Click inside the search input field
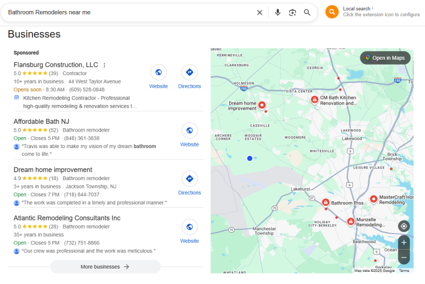Image resolution: width=425 pixels, height=284 pixels. tap(127, 12)
